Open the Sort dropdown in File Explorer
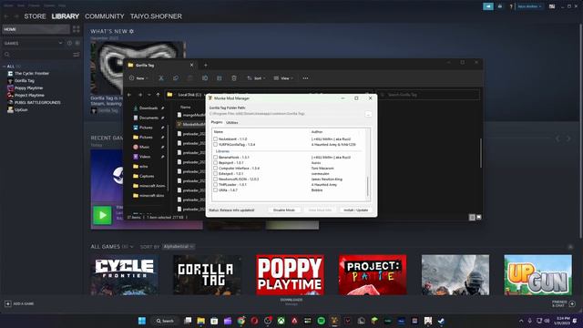The height and width of the screenshot is (328, 583). click(x=256, y=78)
